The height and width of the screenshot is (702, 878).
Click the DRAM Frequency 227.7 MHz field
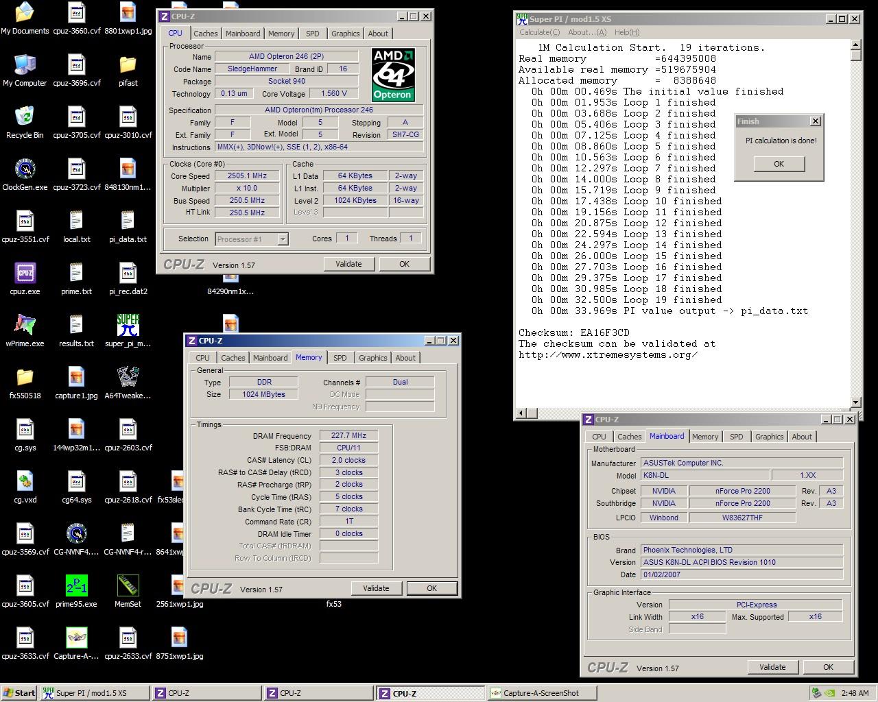pyautogui.click(x=348, y=436)
